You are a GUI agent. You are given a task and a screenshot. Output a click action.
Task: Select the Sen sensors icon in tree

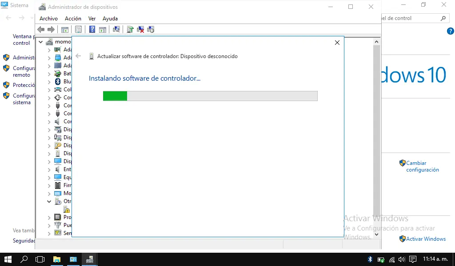coord(58,233)
